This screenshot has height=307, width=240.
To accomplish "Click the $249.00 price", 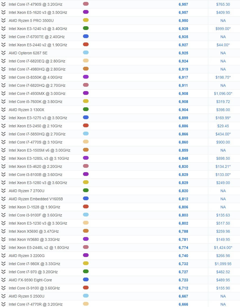I will tap(223, 183).
